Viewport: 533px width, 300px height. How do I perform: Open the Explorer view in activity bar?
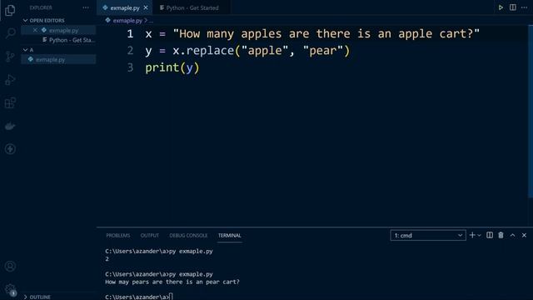10,10
